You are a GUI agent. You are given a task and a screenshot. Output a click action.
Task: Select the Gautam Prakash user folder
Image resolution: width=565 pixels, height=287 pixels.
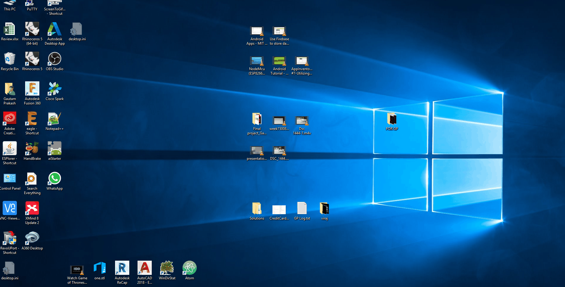pyautogui.click(x=10, y=93)
